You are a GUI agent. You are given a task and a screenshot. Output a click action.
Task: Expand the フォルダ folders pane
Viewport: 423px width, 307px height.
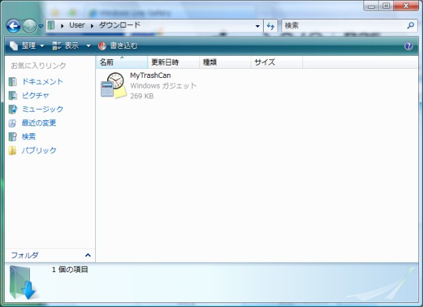[50, 256]
